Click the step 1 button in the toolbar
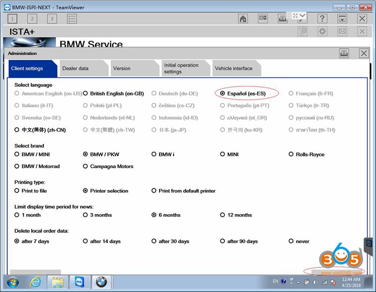Image resolution: width=376 pixels, height=292 pixels. point(12,19)
